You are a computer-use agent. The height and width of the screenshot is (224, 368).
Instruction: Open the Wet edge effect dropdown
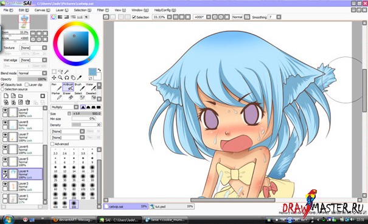click(44, 60)
